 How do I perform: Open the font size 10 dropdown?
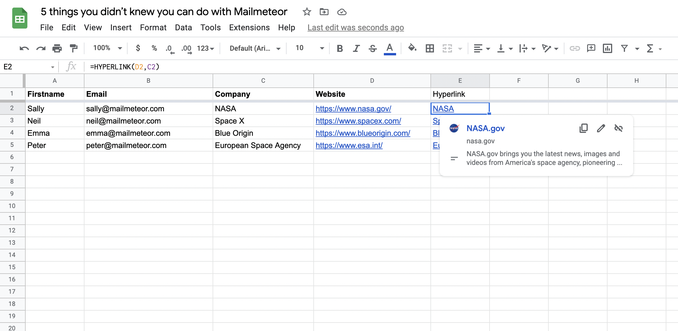coord(310,48)
